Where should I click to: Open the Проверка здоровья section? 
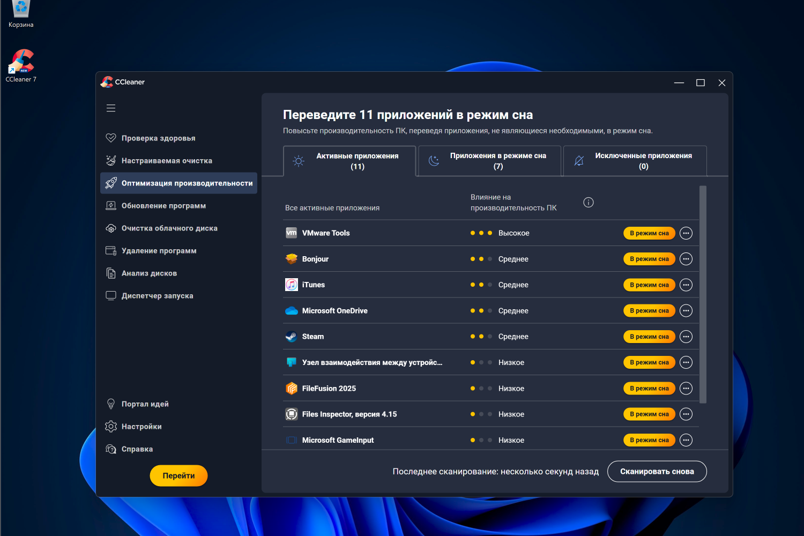coord(178,138)
